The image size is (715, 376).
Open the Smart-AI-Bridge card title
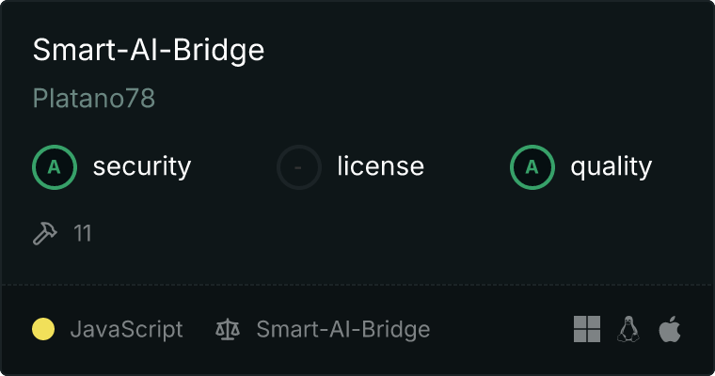tap(149, 51)
